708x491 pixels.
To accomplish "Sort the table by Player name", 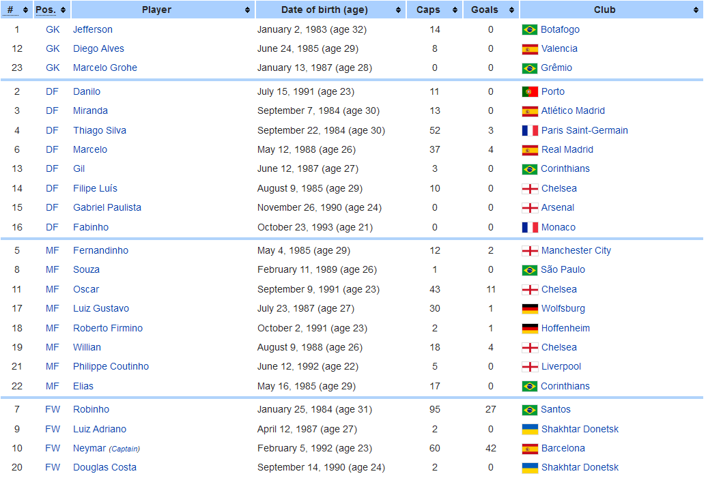I will (162, 10).
